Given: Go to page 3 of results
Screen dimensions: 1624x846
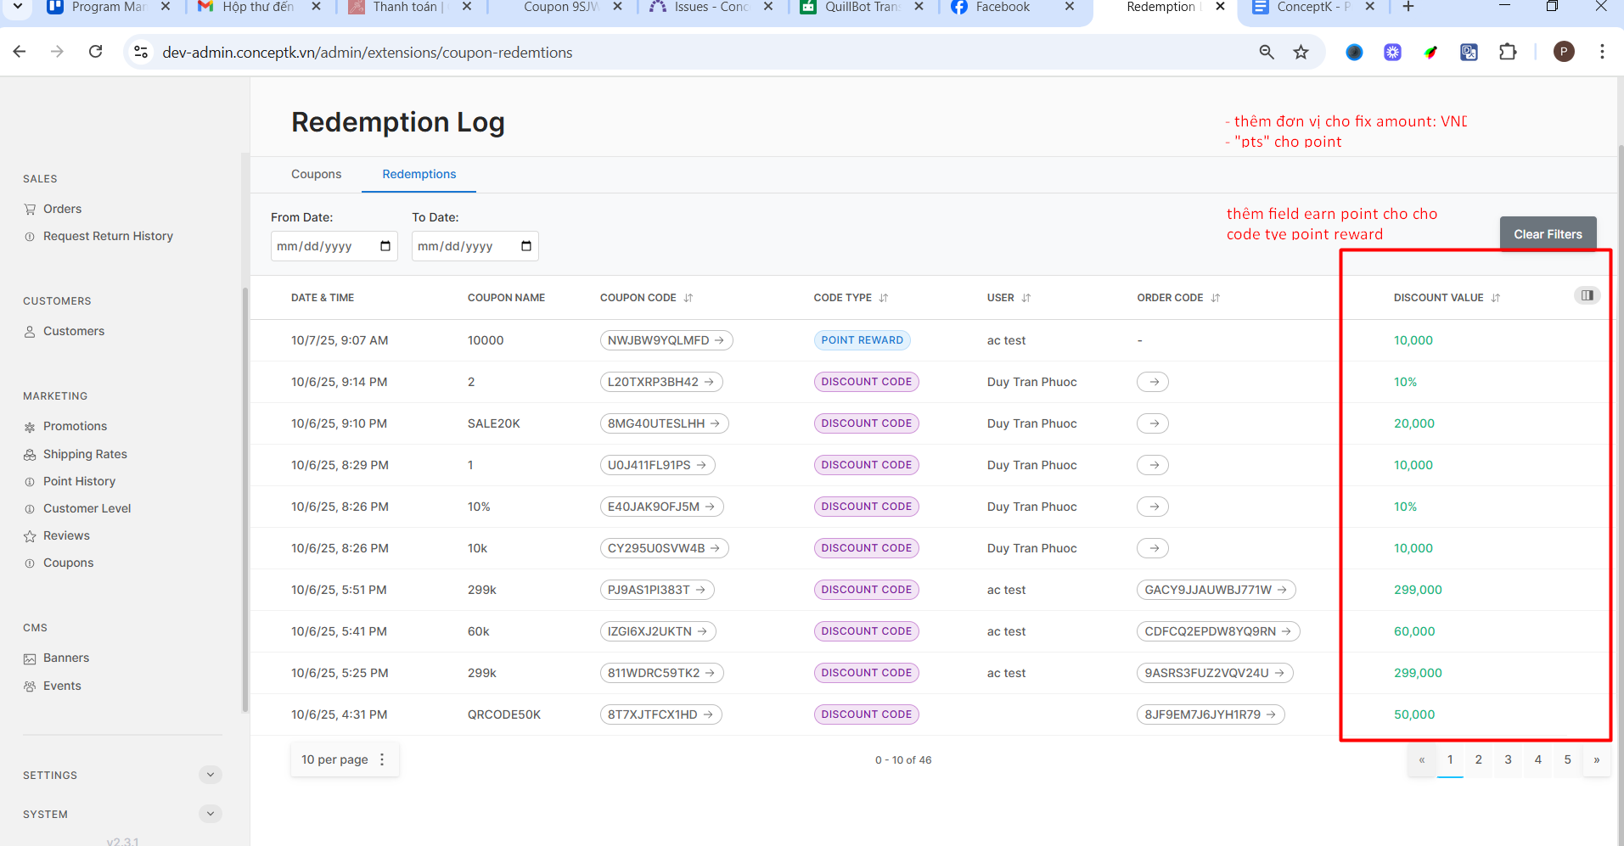Looking at the screenshot, I should [x=1508, y=759].
